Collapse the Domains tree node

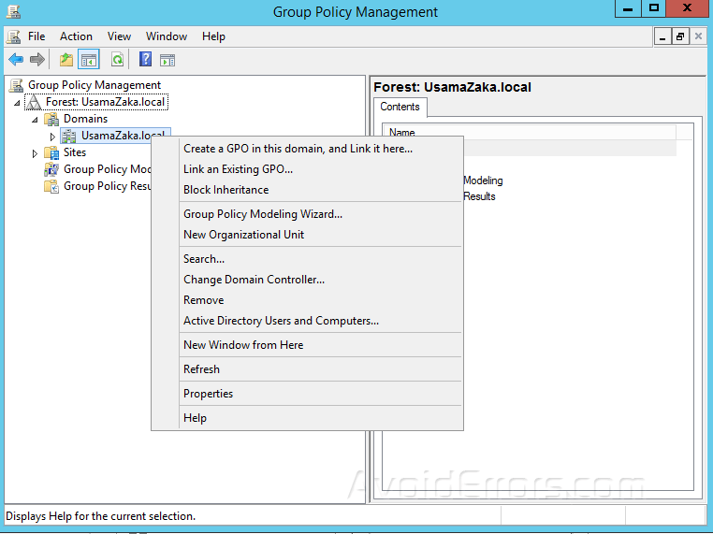(35, 120)
